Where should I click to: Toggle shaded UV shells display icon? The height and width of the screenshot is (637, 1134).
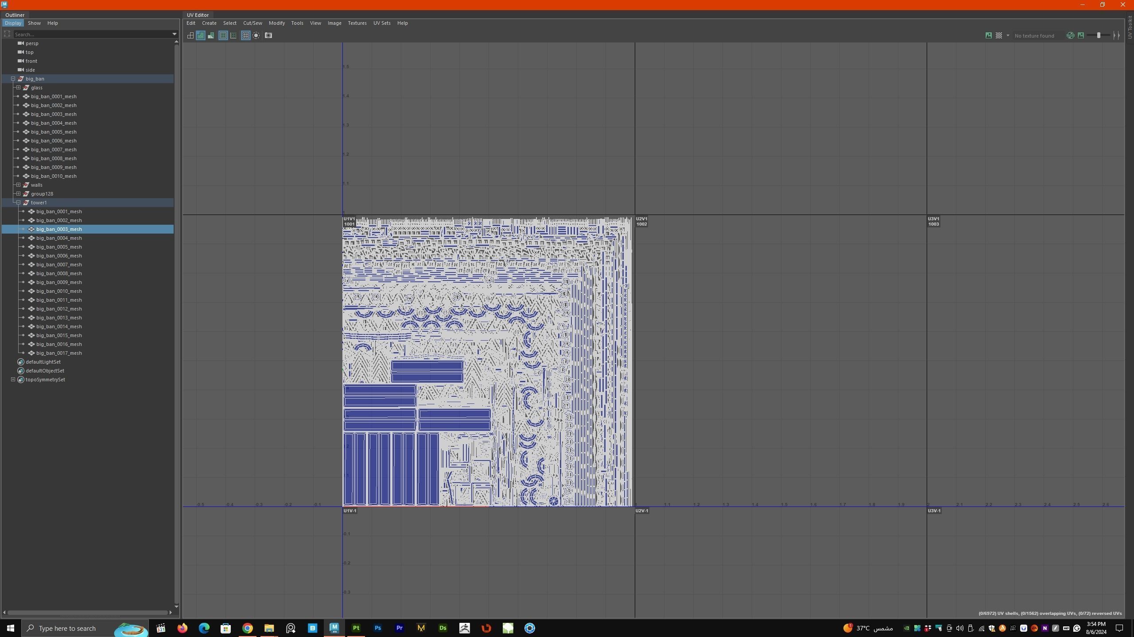click(201, 35)
